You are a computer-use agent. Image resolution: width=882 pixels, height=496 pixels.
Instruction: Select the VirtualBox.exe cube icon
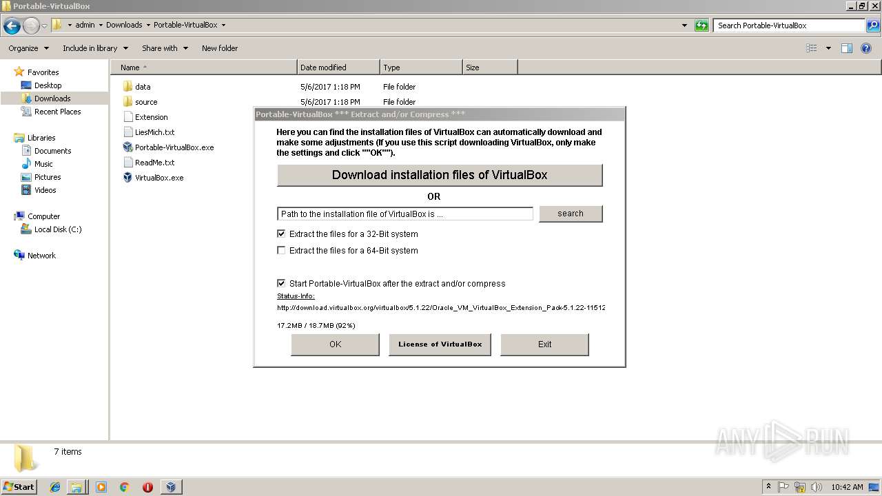127,178
